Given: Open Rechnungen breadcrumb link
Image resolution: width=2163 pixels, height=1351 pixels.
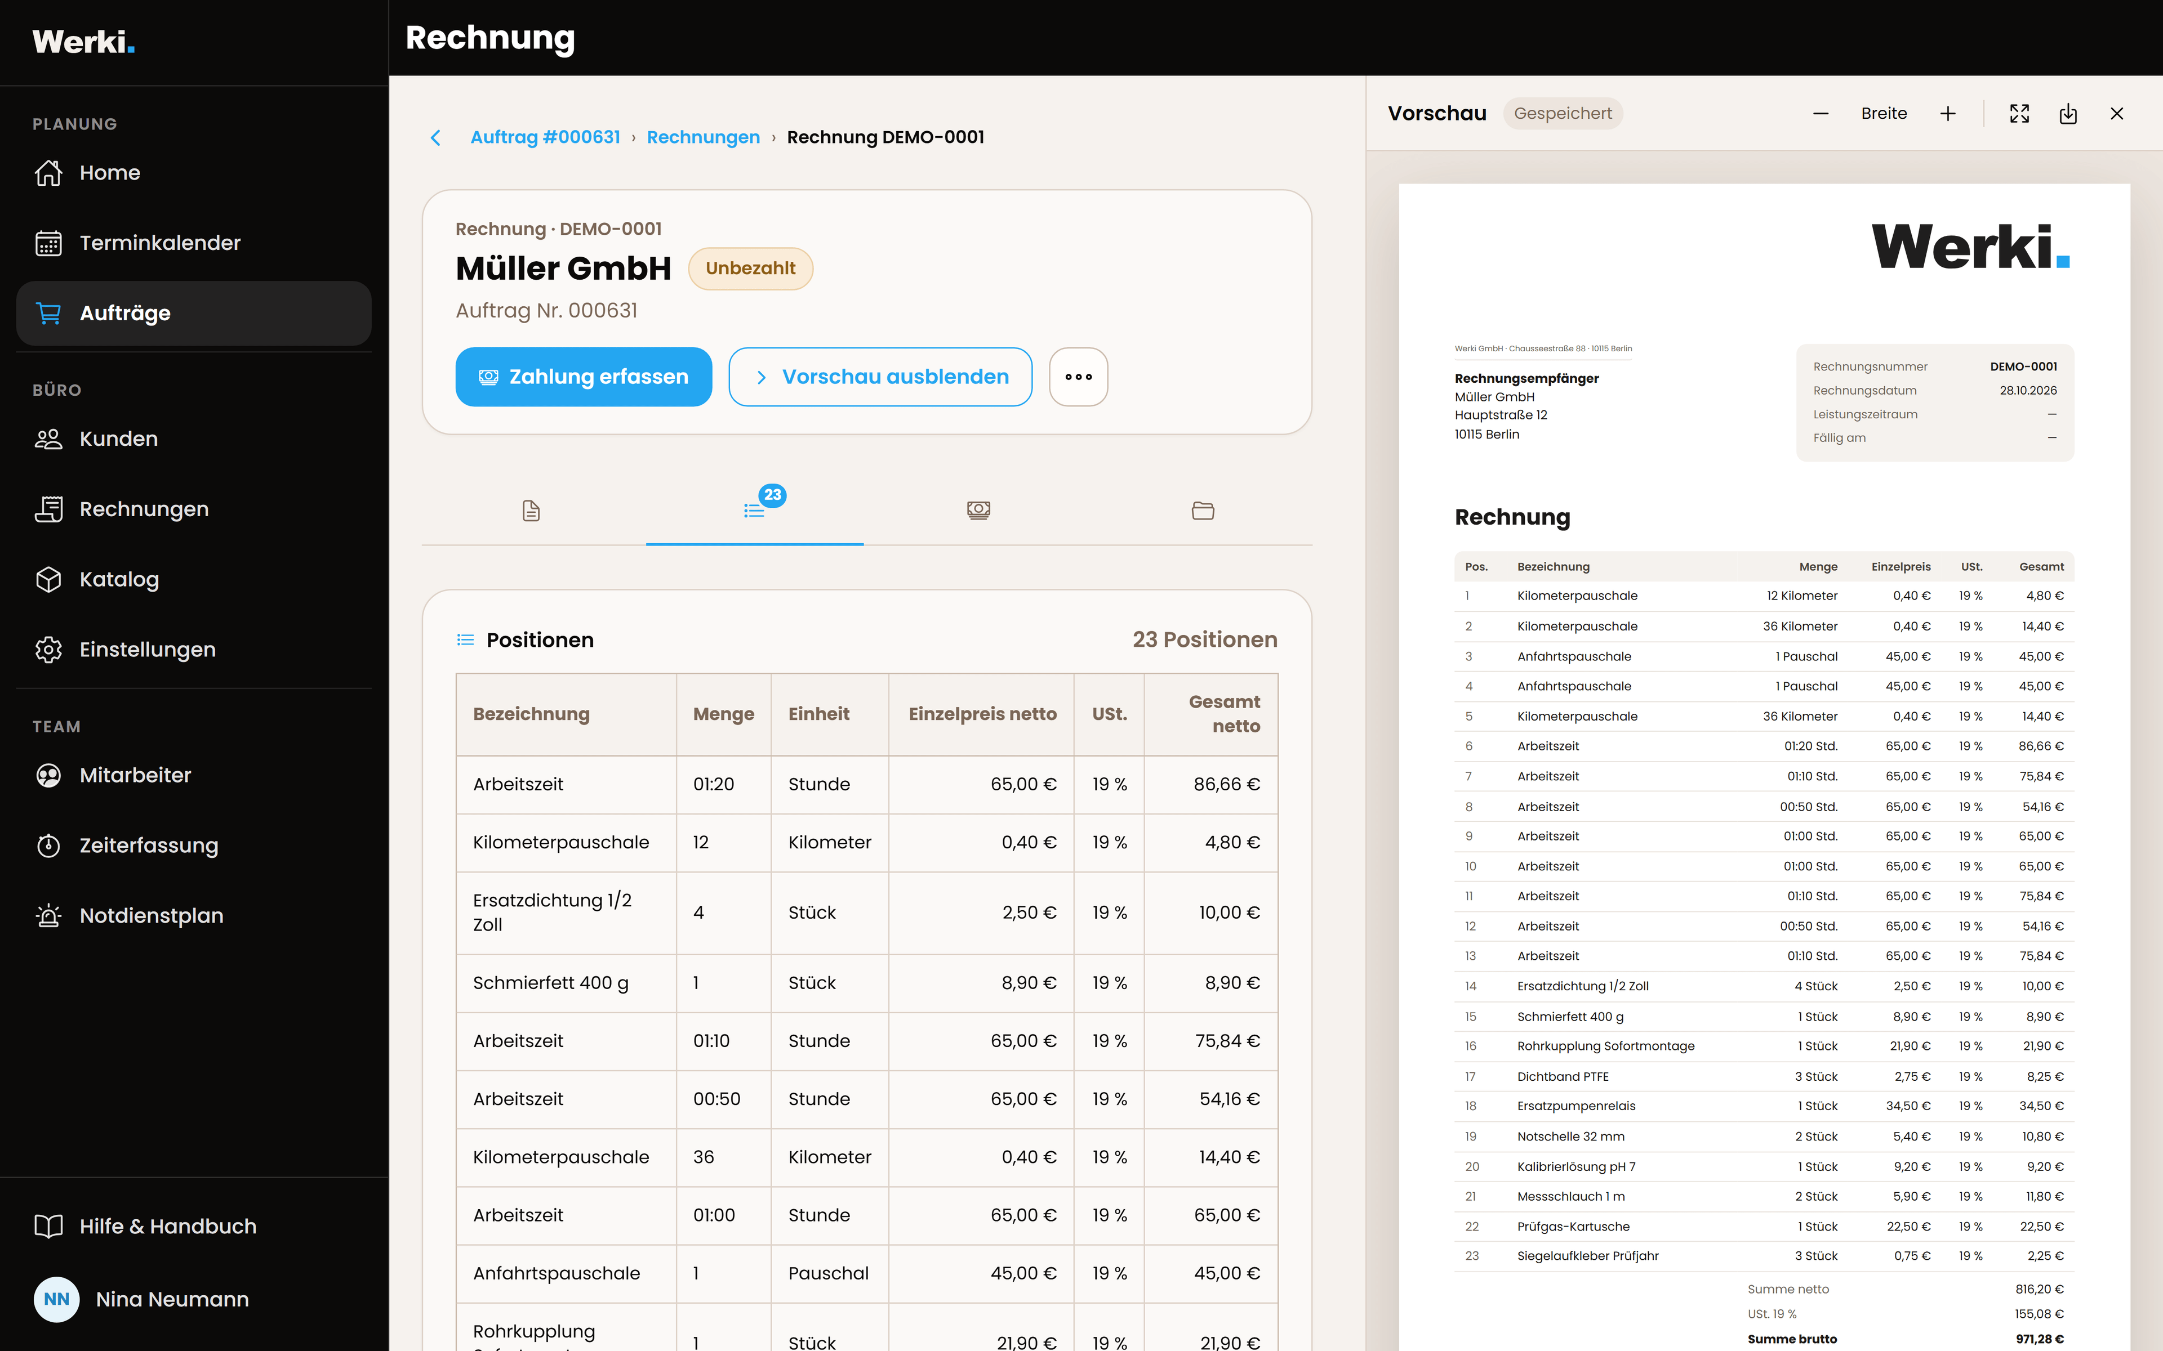Looking at the screenshot, I should tap(702, 137).
